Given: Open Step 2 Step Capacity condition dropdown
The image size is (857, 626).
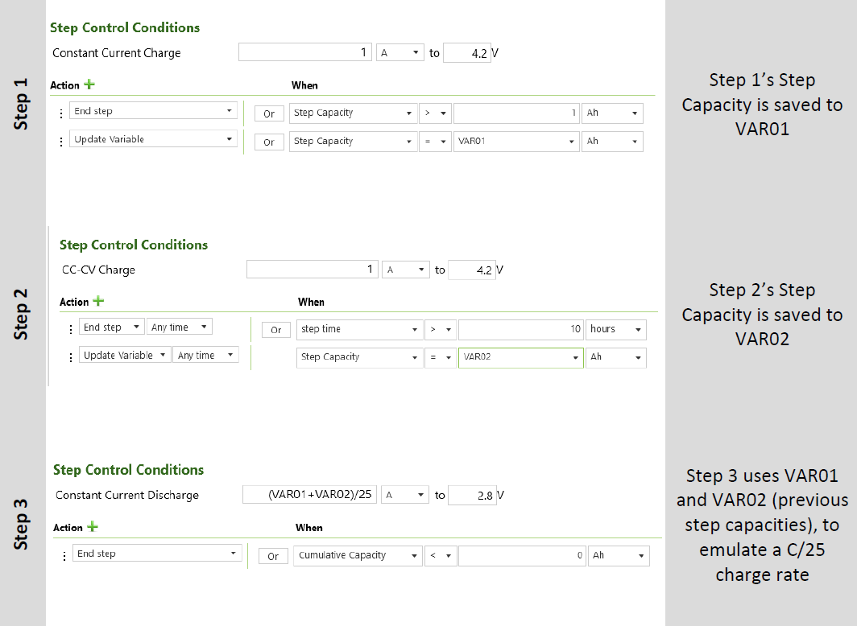Looking at the screenshot, I should pos(359,357).
